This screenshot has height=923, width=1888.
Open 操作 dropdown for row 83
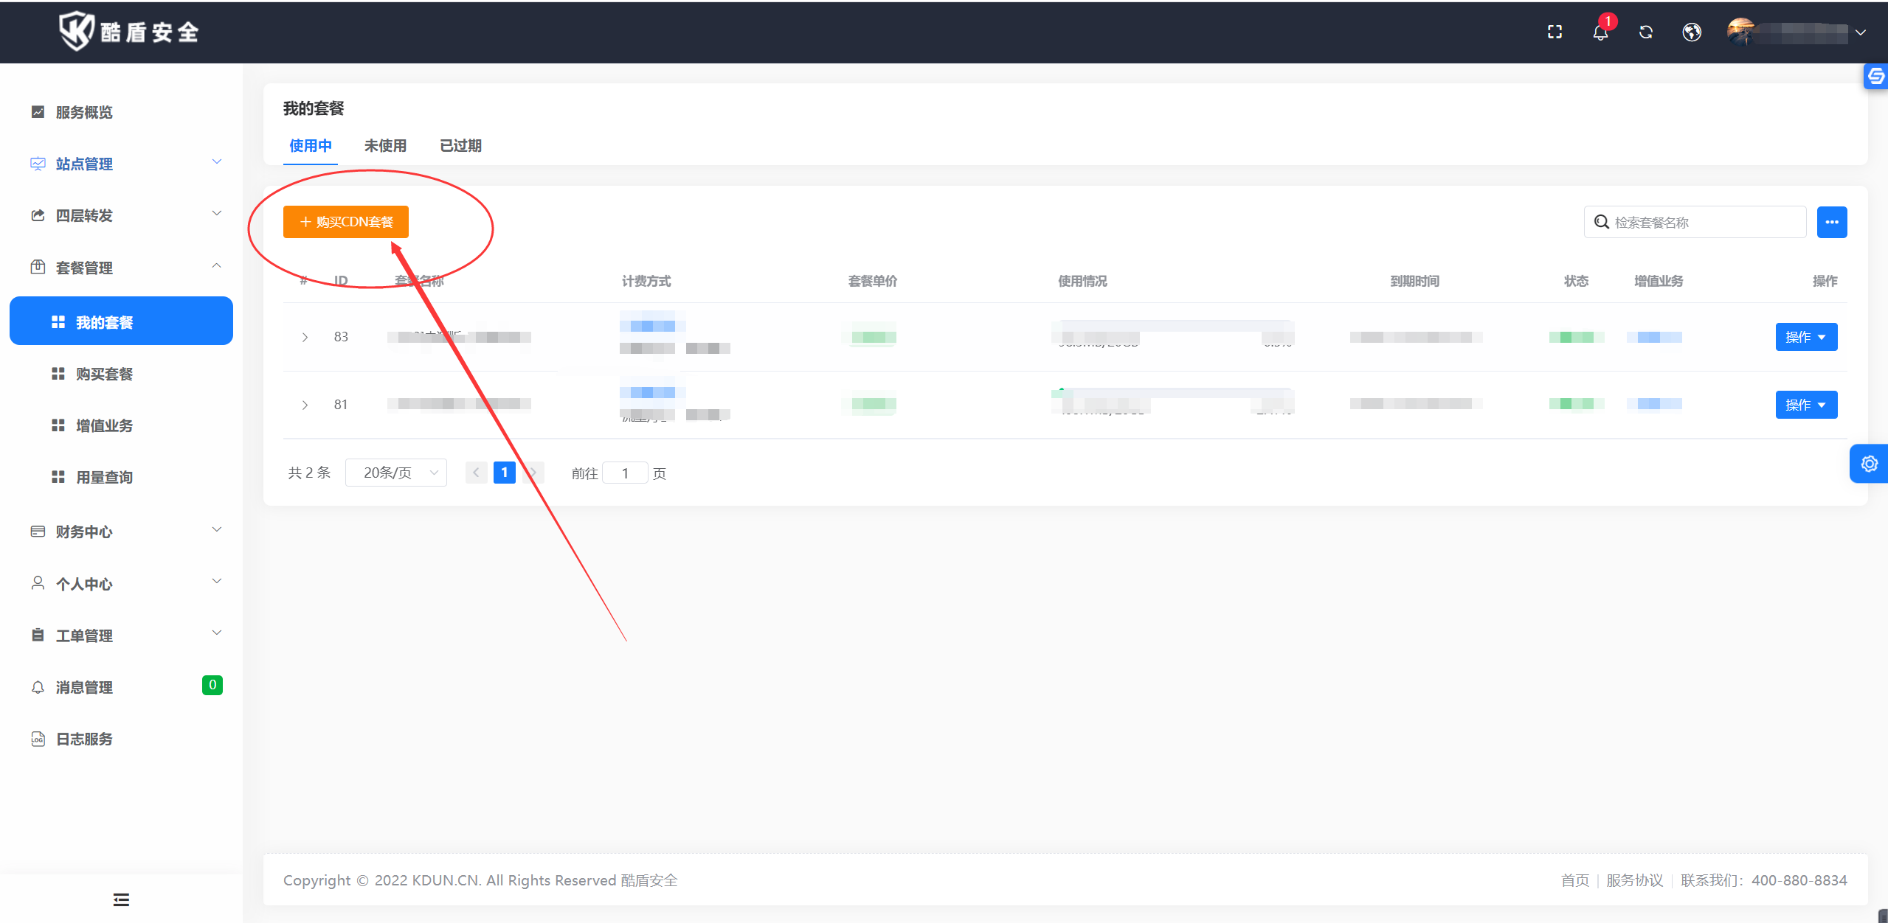click(x=1805, y=337)
